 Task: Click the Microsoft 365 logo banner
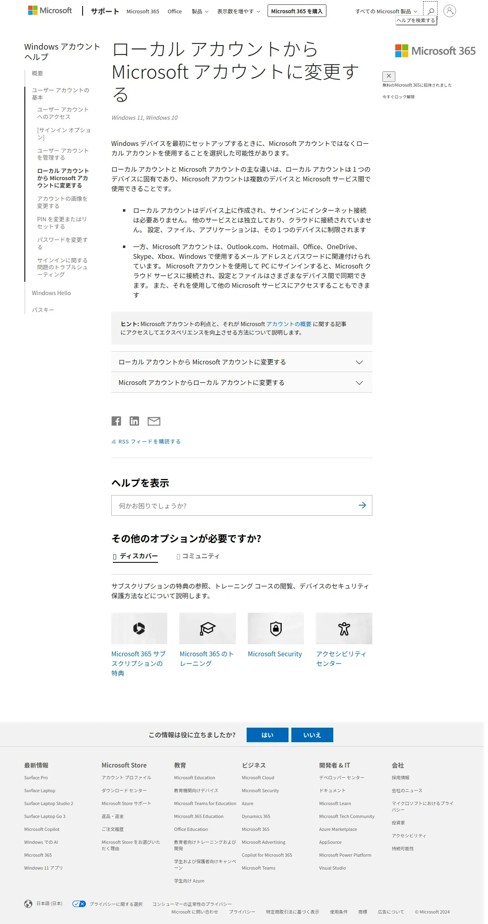coord(435,51)
